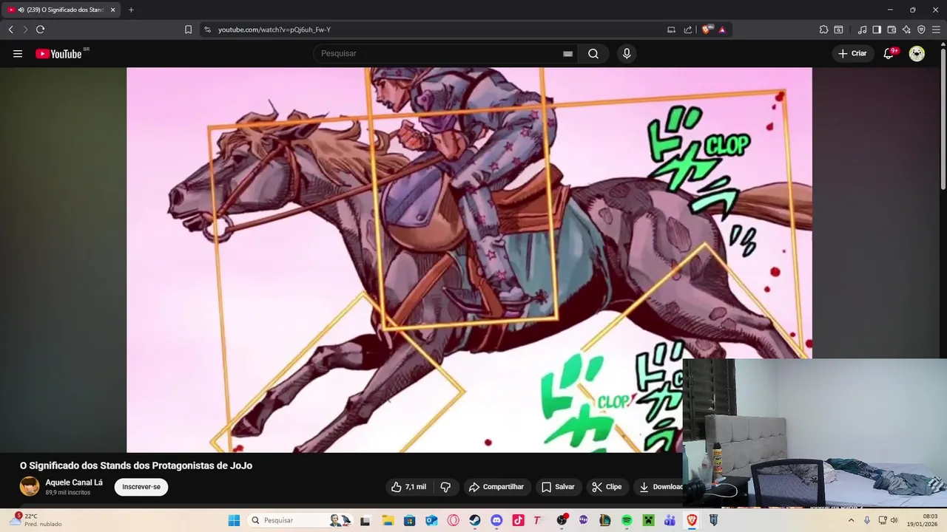Open the Brave VPN shield icon
This screenshot has height=532, width=947.
(x=921, y=30)
